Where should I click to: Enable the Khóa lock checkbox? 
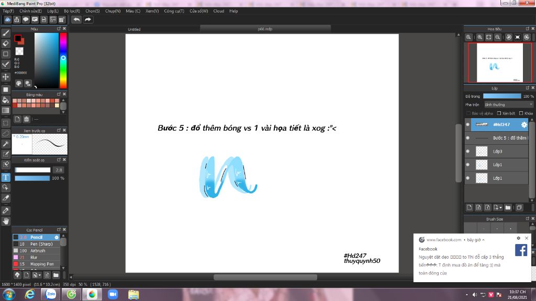point(521,113)
